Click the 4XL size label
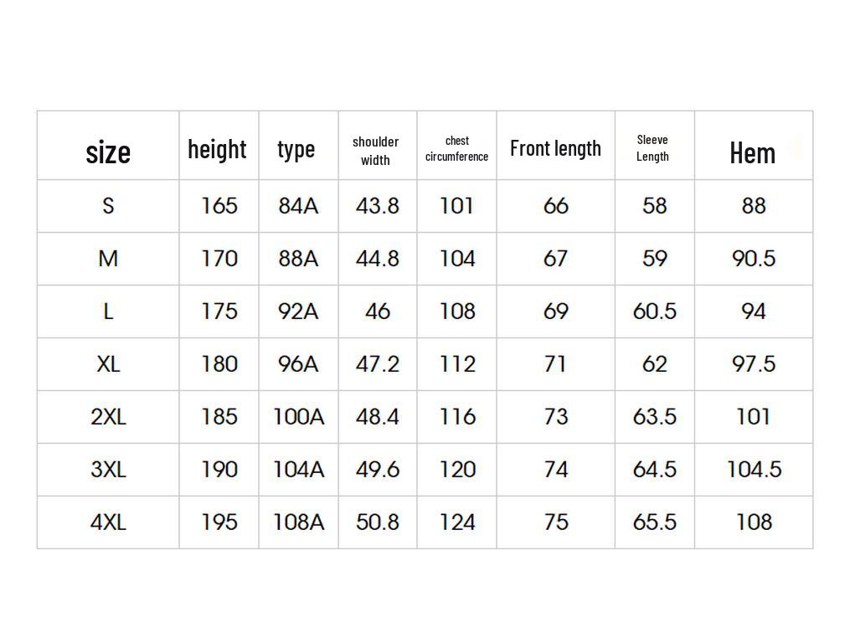This screenshot has width=850, height=638. click(x=108, y=522)
